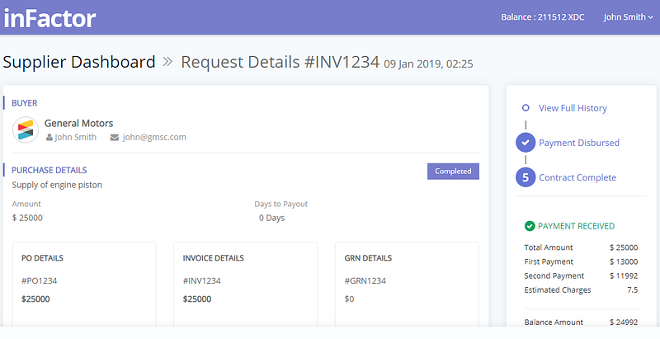Click the person icon beside John Smith
The height and width of the screenshot is (339, 660).
click(49, 137)
